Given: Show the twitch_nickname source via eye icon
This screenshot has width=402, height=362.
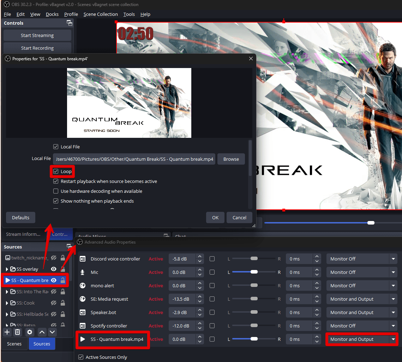Looking at the screenshot, I should [54, 258].
